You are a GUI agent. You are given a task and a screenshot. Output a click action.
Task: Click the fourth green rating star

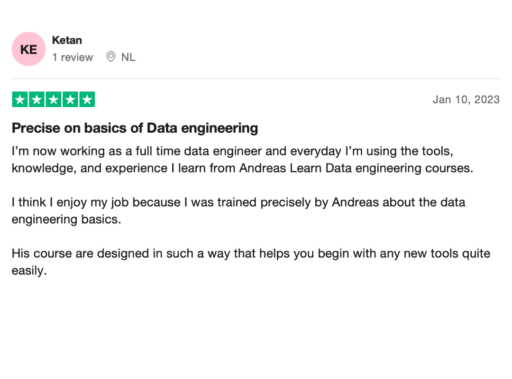pyautogui.click(x=70, y=99)
